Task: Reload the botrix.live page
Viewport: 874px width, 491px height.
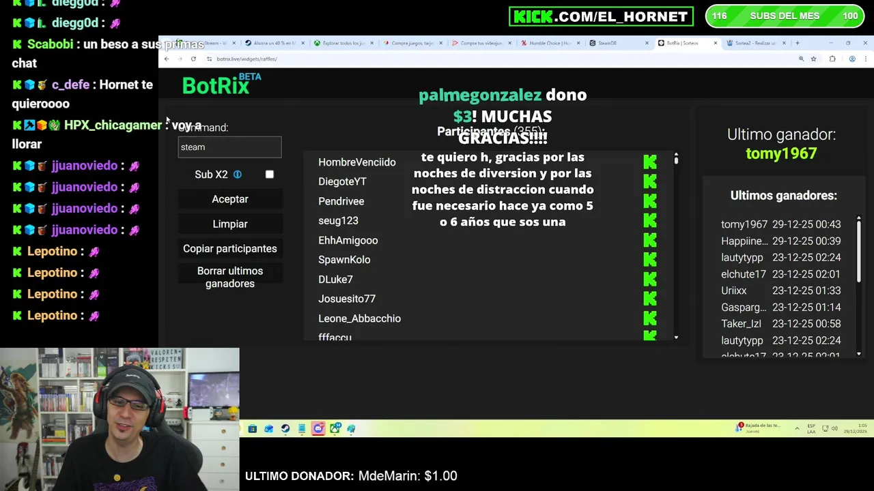Action: (x=193, y=59)
